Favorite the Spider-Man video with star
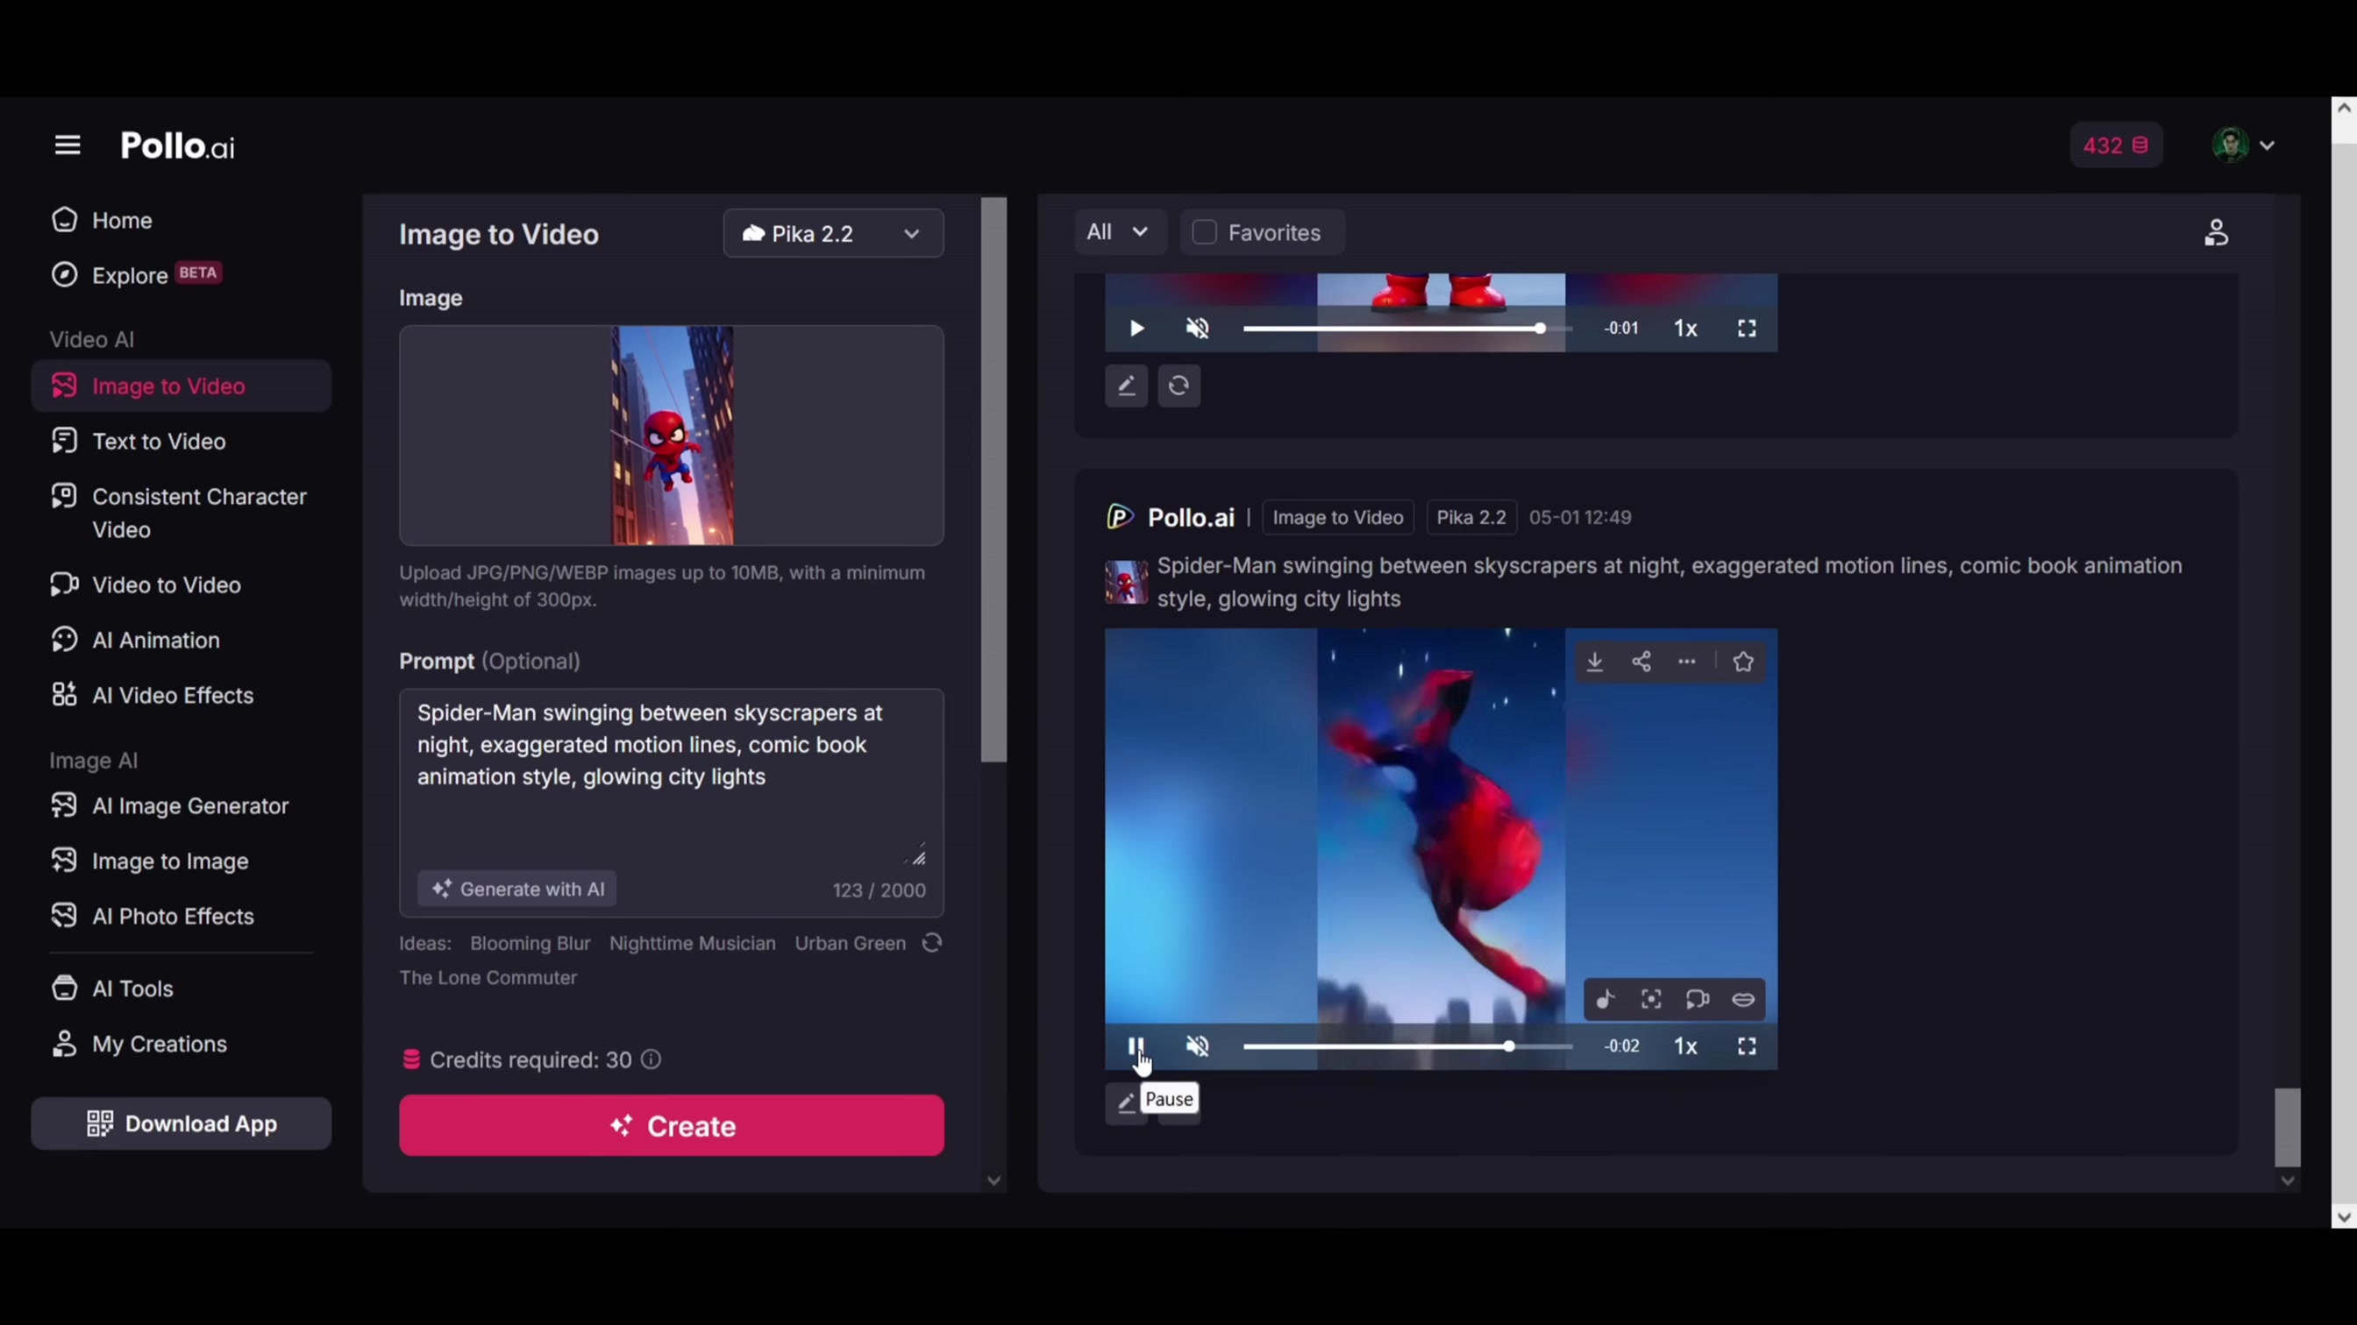Screen dimensions: 2357x1325 click(1743, 662)
